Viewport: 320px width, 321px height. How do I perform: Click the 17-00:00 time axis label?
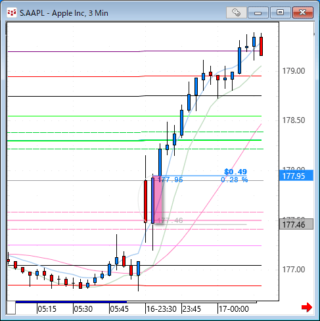click(234, 309)
